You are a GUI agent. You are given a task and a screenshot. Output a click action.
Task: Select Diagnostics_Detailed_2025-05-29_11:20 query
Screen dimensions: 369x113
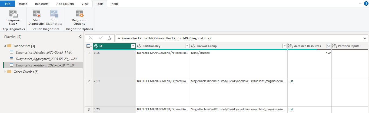[44, 52]
